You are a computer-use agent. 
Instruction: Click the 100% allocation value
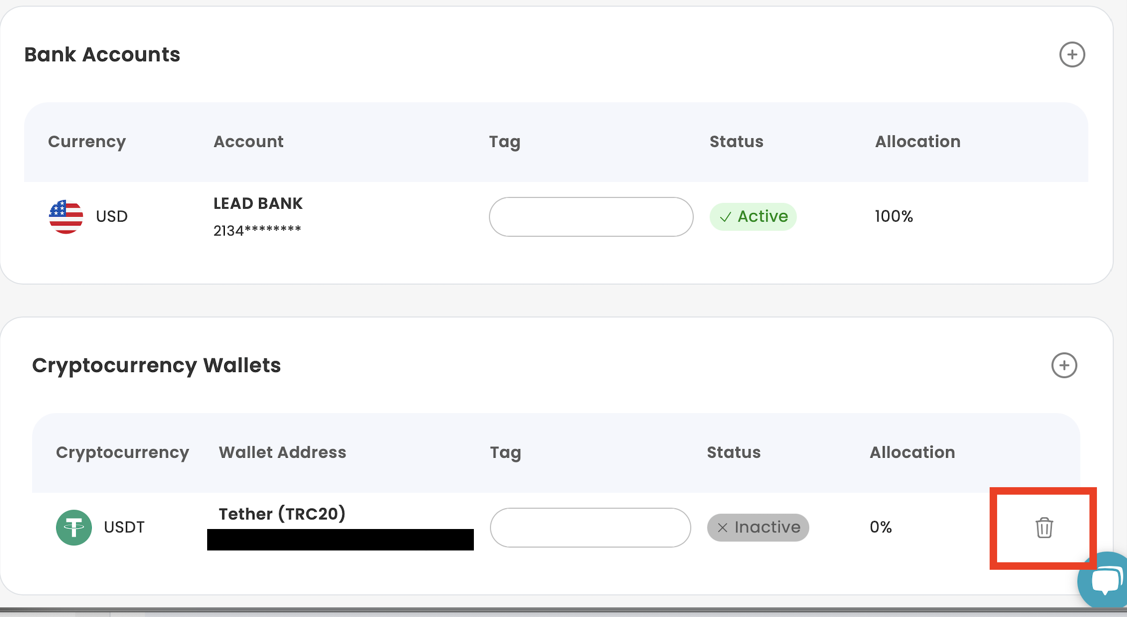click(894, 216)
